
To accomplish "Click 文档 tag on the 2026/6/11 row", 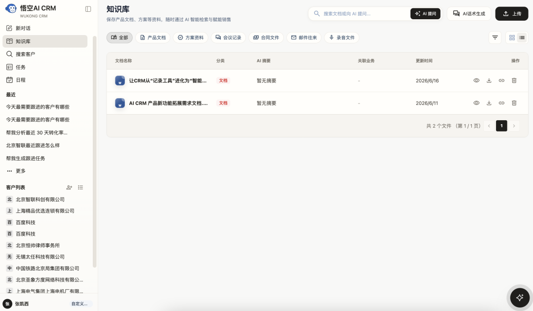I will point(223,103).
